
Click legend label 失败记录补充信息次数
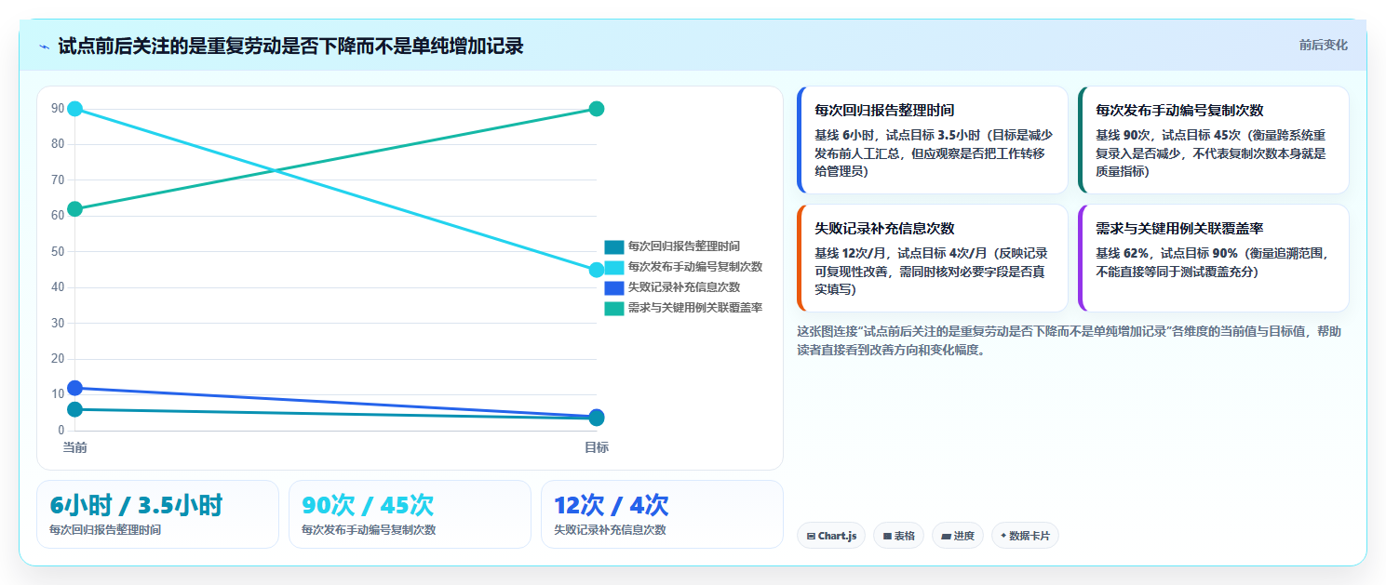point(684,287)
